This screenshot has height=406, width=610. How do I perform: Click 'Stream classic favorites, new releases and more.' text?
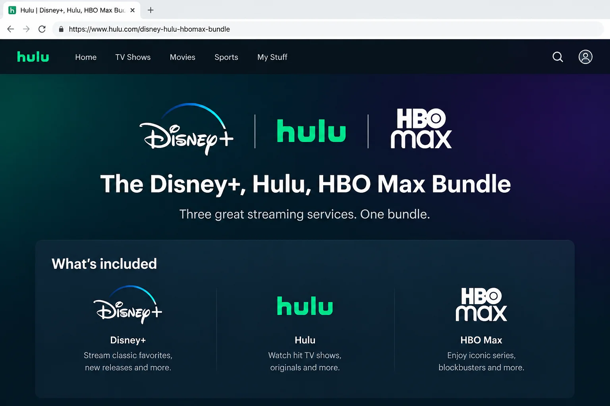pos(128,361)
